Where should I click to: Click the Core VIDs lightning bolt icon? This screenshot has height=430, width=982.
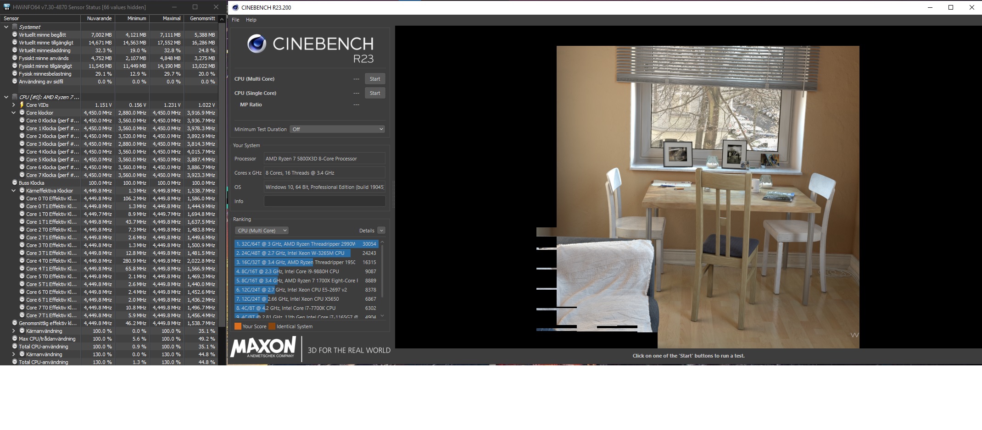tap(22, 105)
